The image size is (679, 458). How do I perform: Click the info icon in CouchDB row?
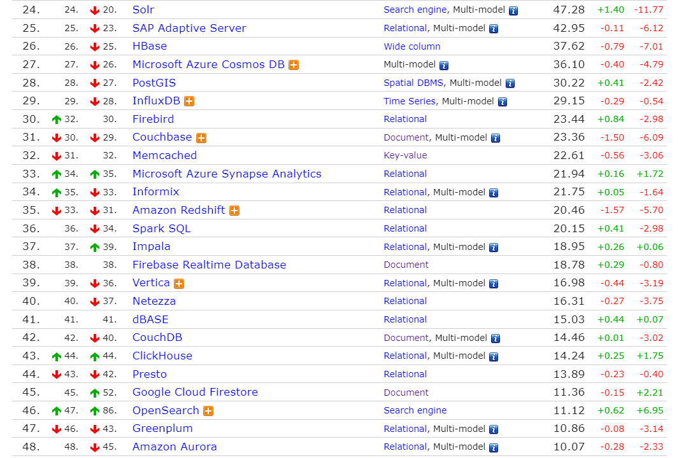(496, 338)
